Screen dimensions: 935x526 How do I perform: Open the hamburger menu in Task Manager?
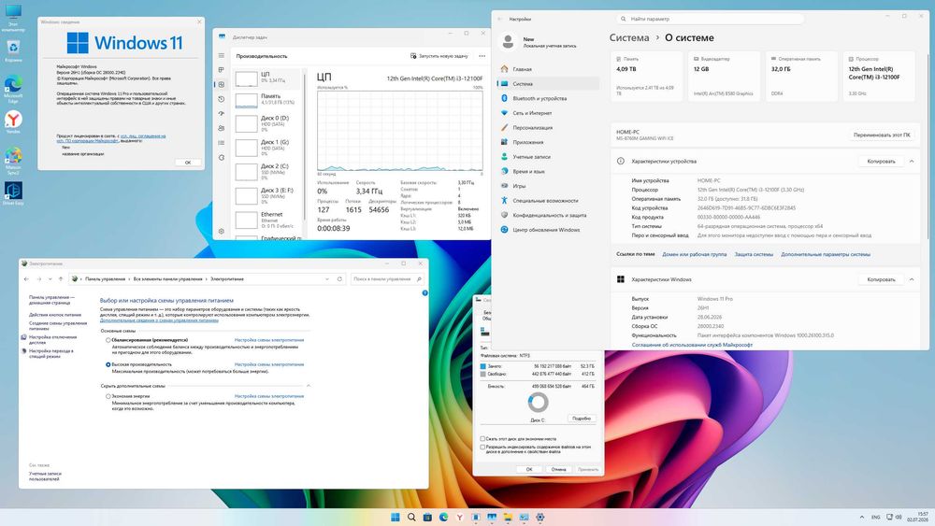point(222,55)
